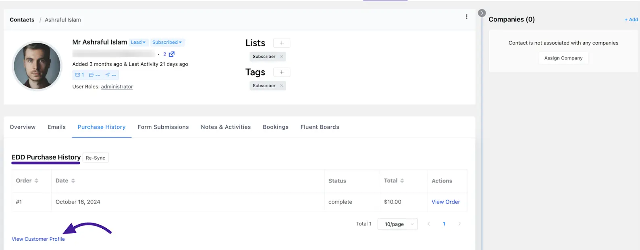Click the Assign Company button
This screenshot has height=250, width=640.
[563, 58]
